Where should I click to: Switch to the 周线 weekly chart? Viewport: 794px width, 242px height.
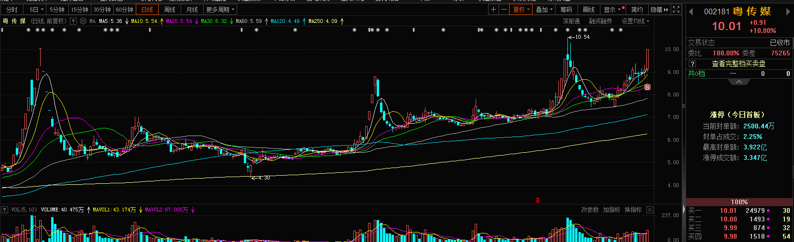click(x=170, y=10)
